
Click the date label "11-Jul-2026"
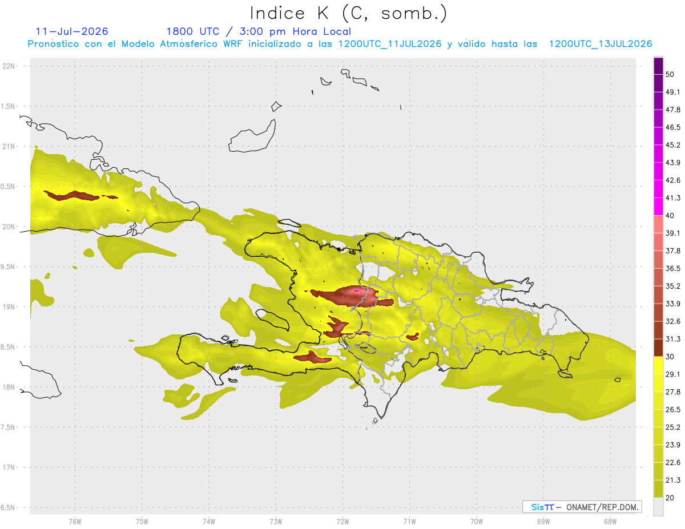pyautogui.click(x=72, y=31)
